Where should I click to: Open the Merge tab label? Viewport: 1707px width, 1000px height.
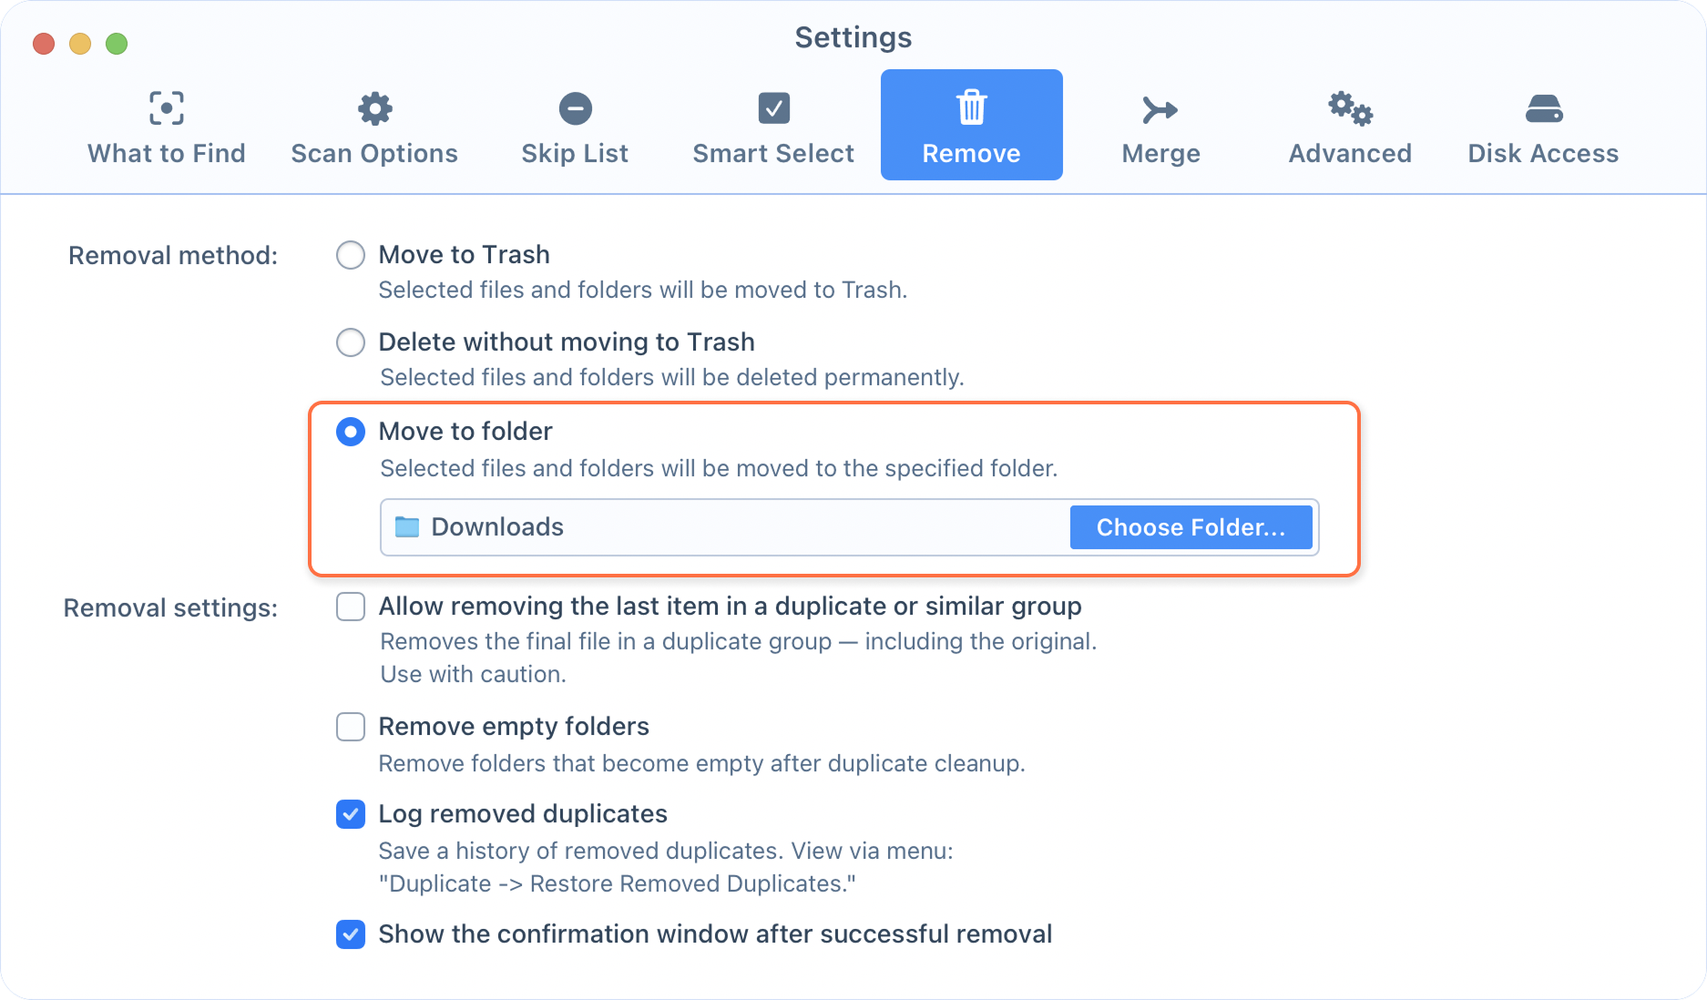coord(1160,153)
